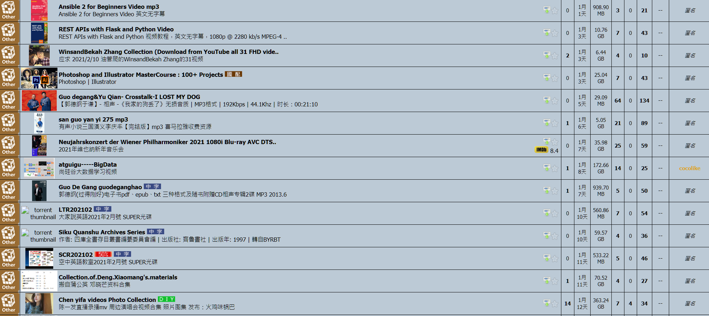Open Photoshop and Illustrator MasterCourse link
The image size is (709, 316).
(141, 75)
